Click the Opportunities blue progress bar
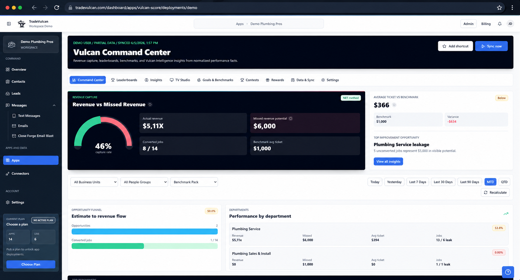 click(144, 232)
